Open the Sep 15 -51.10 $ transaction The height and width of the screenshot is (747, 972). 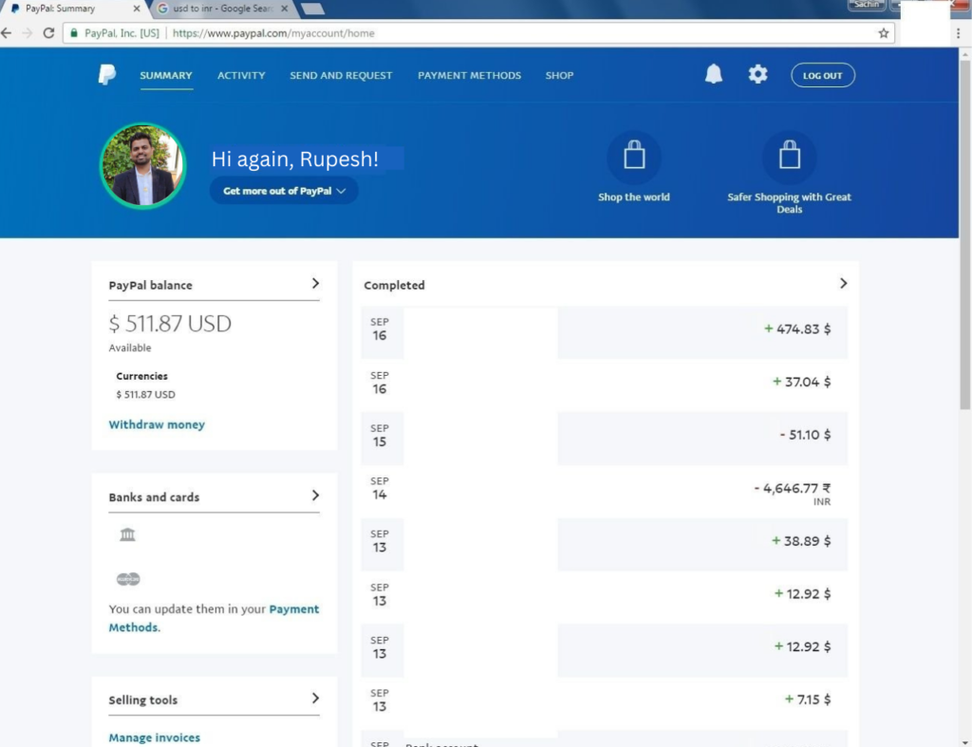605,439
